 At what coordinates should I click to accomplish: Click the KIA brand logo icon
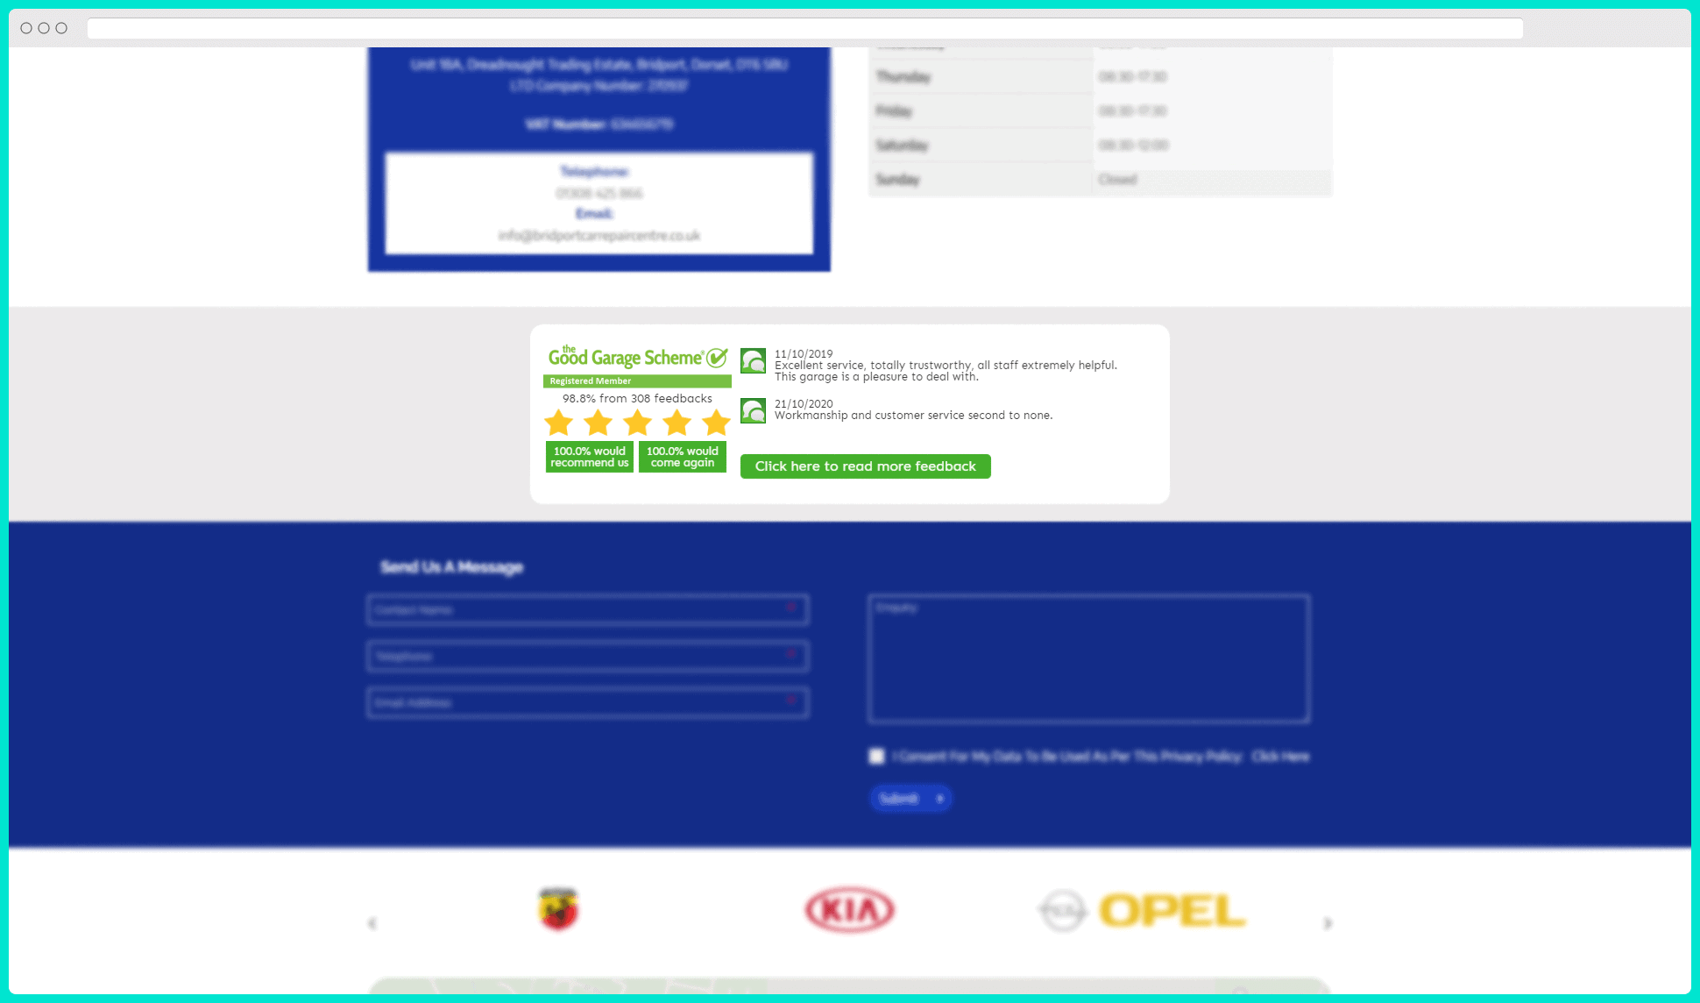click(x=848, y=910)
